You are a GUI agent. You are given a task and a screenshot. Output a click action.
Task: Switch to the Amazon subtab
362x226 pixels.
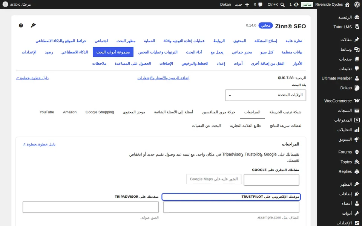(x=70, y=112)
